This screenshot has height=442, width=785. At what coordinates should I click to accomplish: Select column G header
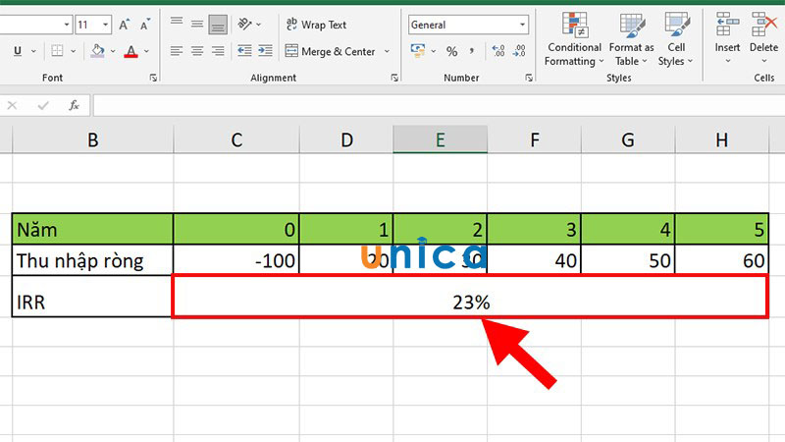pos(628,139)
